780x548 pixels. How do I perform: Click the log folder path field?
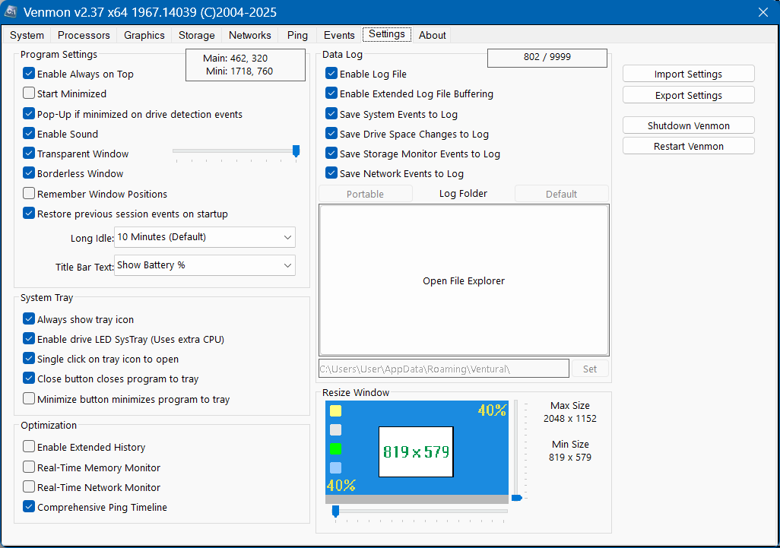point(443,369)
